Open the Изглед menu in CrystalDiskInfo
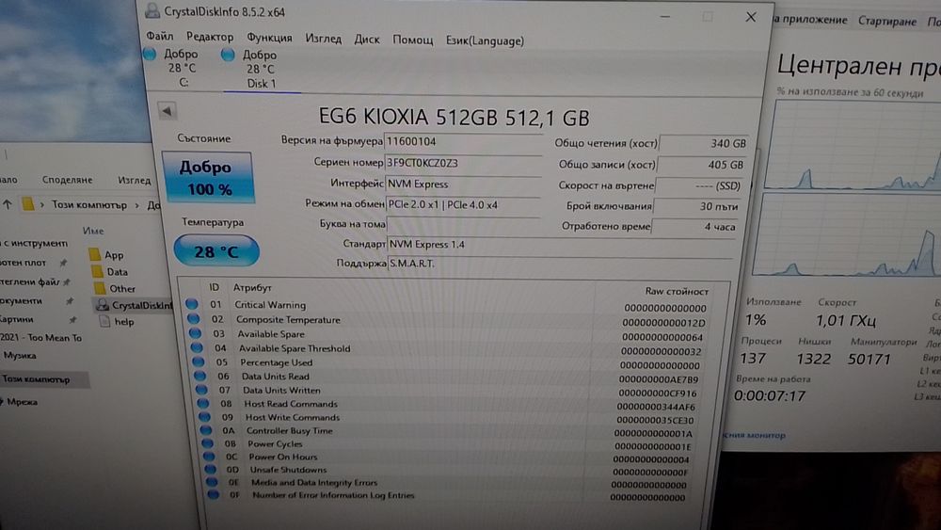This screenshot has height=530, width=941. [x=323, y=39]
